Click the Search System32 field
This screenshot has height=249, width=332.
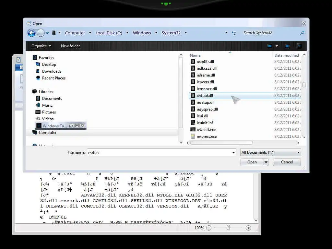click(270, 33)
